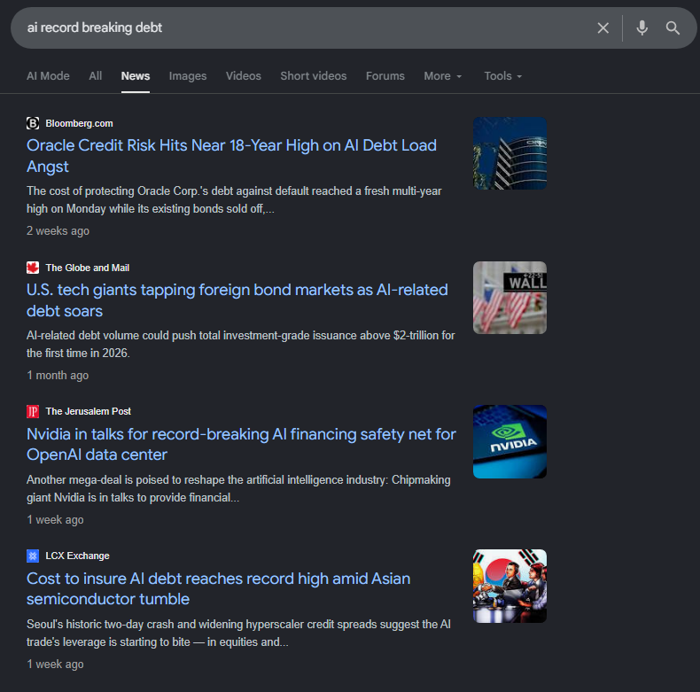Open the Videos tab

pyautogui.click(x=244, y=76)
